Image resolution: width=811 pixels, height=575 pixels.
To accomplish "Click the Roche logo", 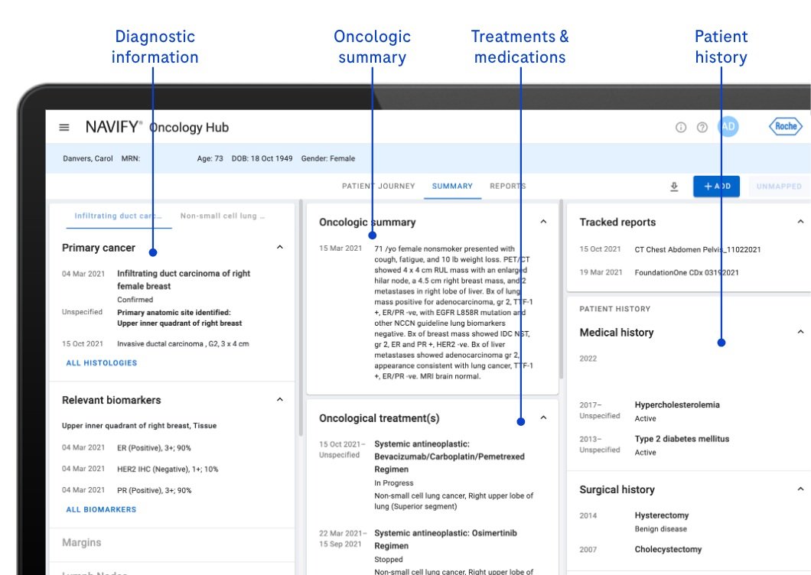I will click(x=786, y=126).
